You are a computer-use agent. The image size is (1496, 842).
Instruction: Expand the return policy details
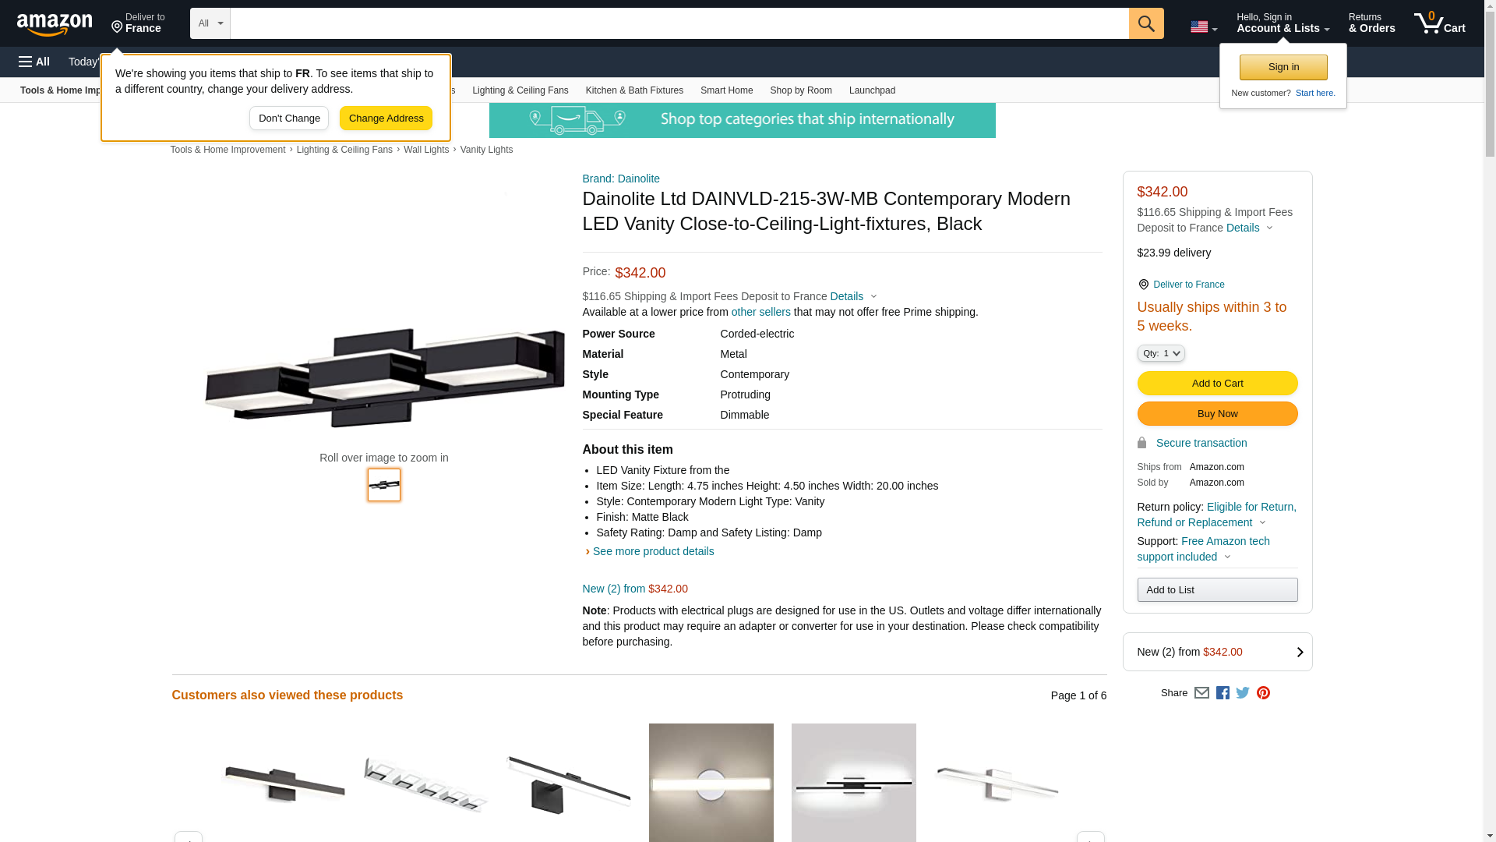click(1216, 515)
